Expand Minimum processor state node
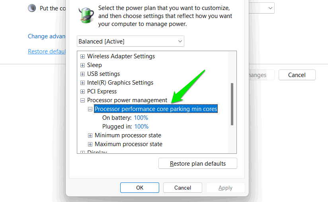Screen dimensions: 328x202 coord(90,135)
